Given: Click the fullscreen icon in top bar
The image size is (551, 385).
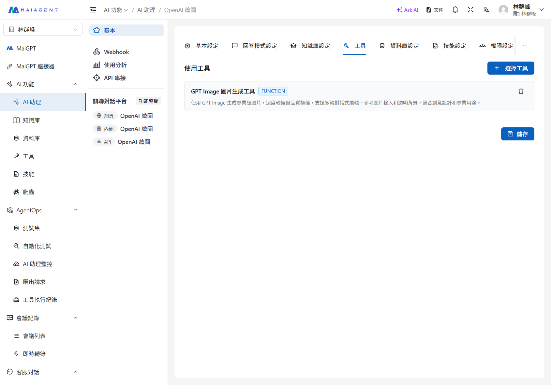Looking at the screenshot, I should point(470,9).
